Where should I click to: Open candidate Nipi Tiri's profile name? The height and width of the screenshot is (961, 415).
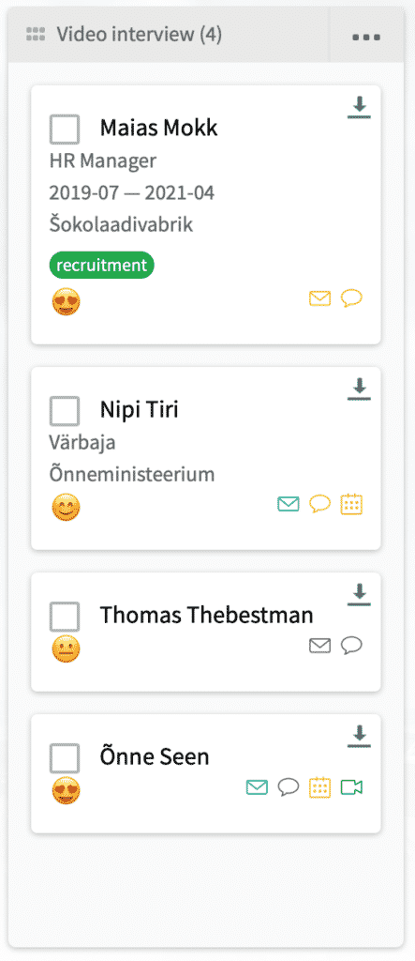point(139,409)
